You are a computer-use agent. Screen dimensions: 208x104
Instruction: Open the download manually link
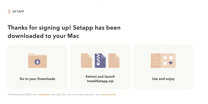[x=44, y=95]
